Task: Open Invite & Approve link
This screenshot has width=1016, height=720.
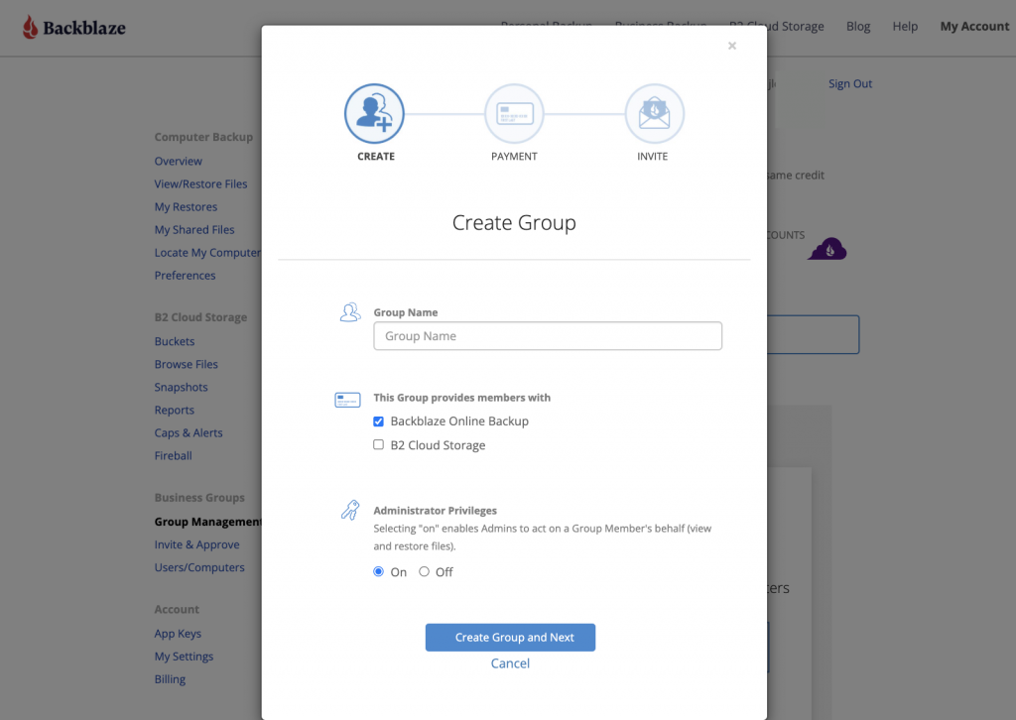Action: click(197, 545)
